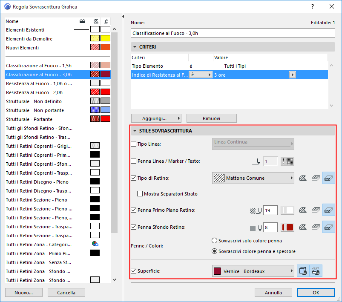Screen dimensions: 342x302
Task: Open the 'è' operator dropdown in criteria
Action: pos(201,75)
